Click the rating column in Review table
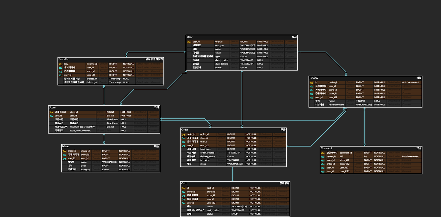Viewport: 441px width, 217px height. tap(332, 101)
